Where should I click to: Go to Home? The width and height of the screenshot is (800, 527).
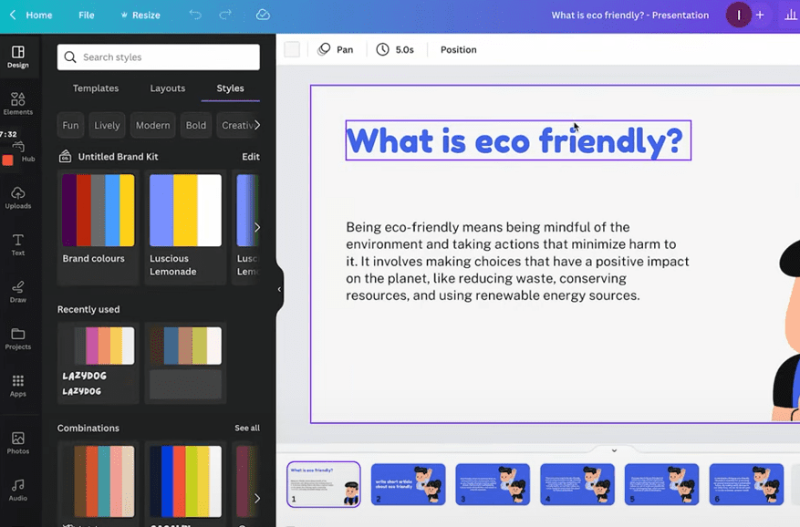pos(39,15)
